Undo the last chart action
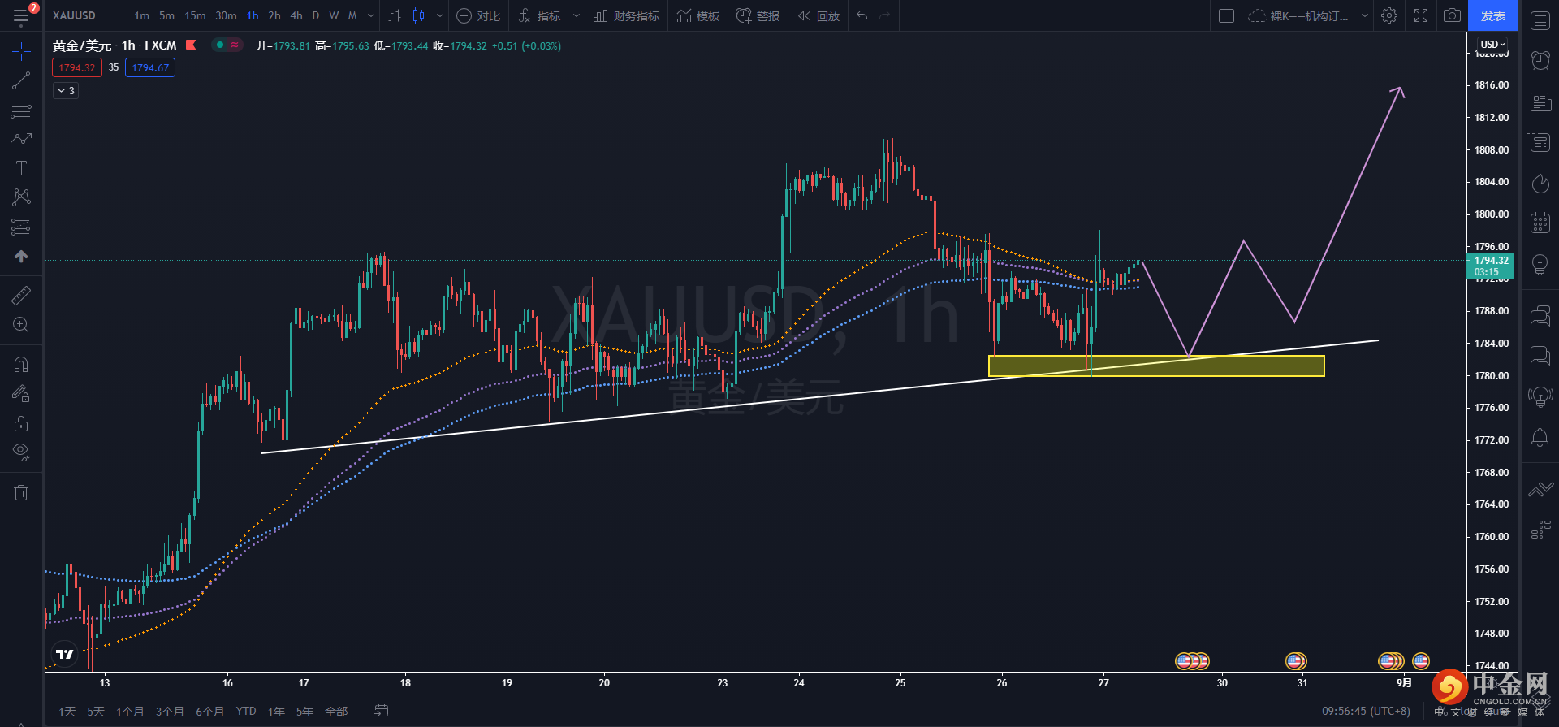 (862, 16)
